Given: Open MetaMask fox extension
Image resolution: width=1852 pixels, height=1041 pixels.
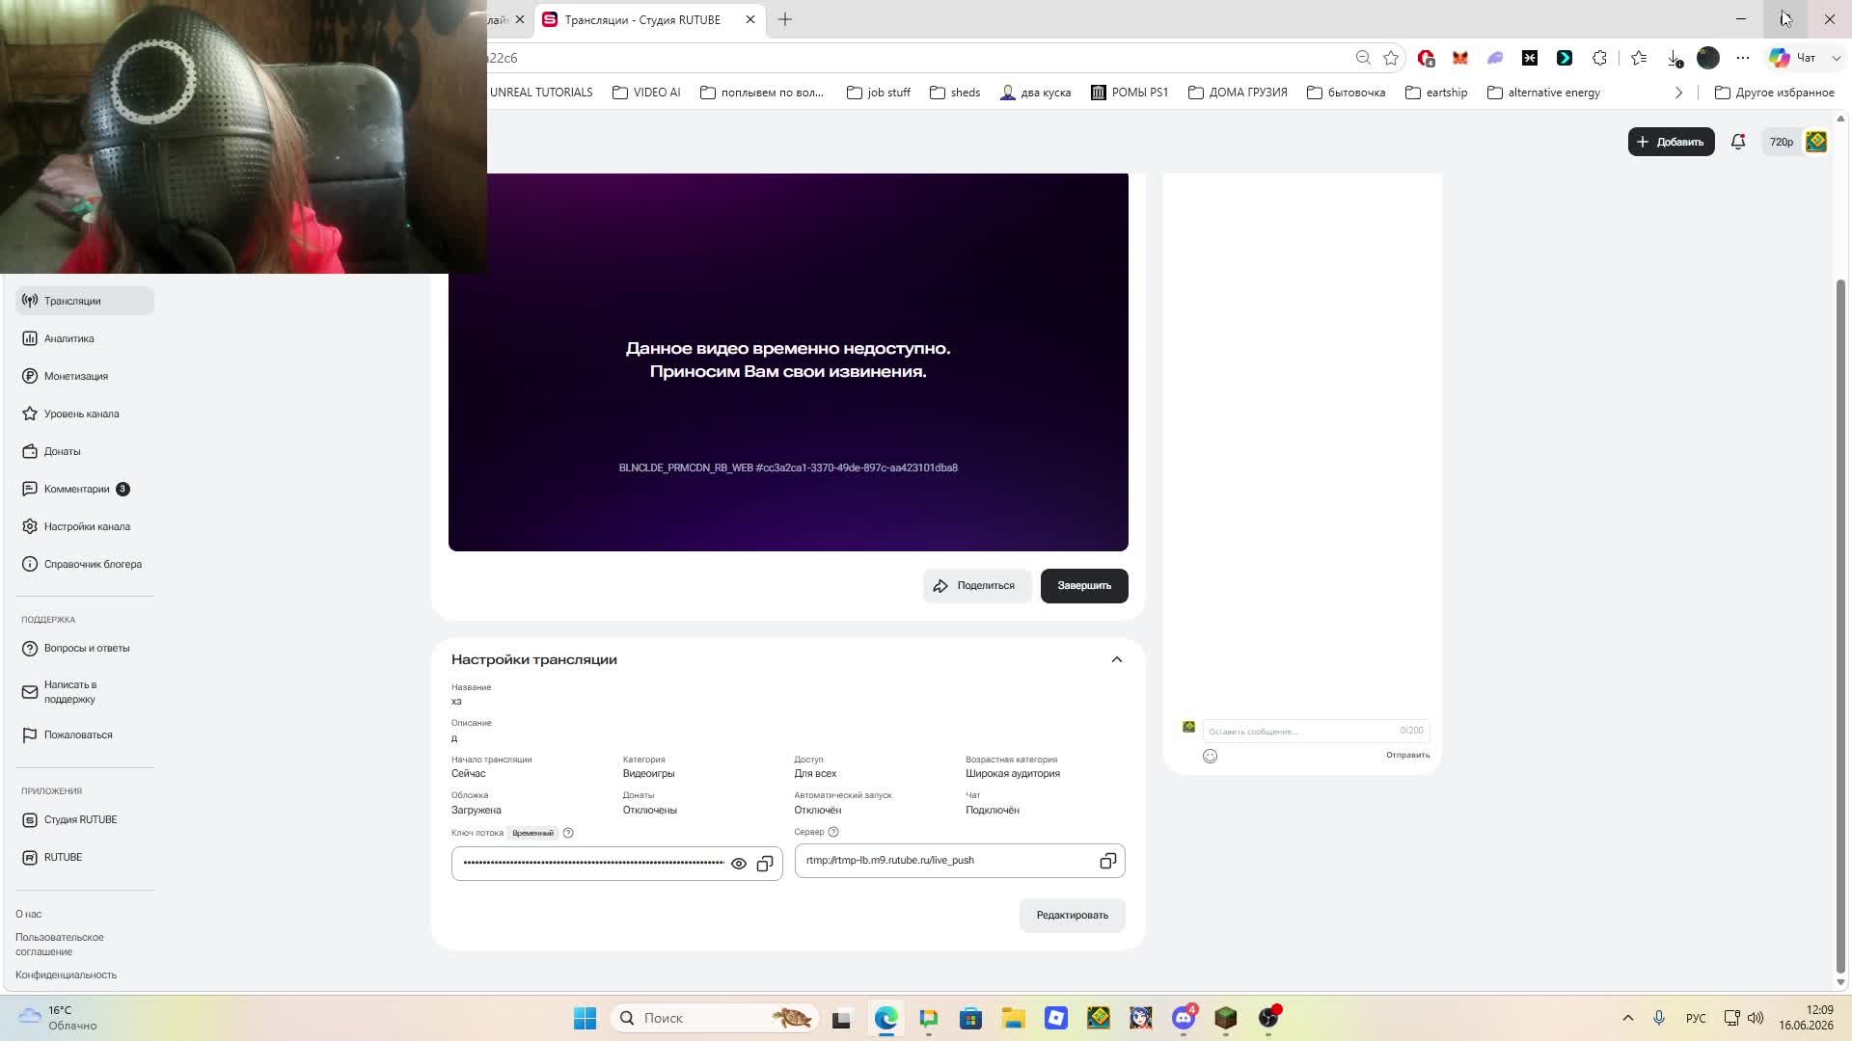Looking at the screenshot, I should tap(1460, 58).
